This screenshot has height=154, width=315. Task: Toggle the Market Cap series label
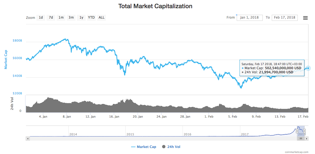146,147
